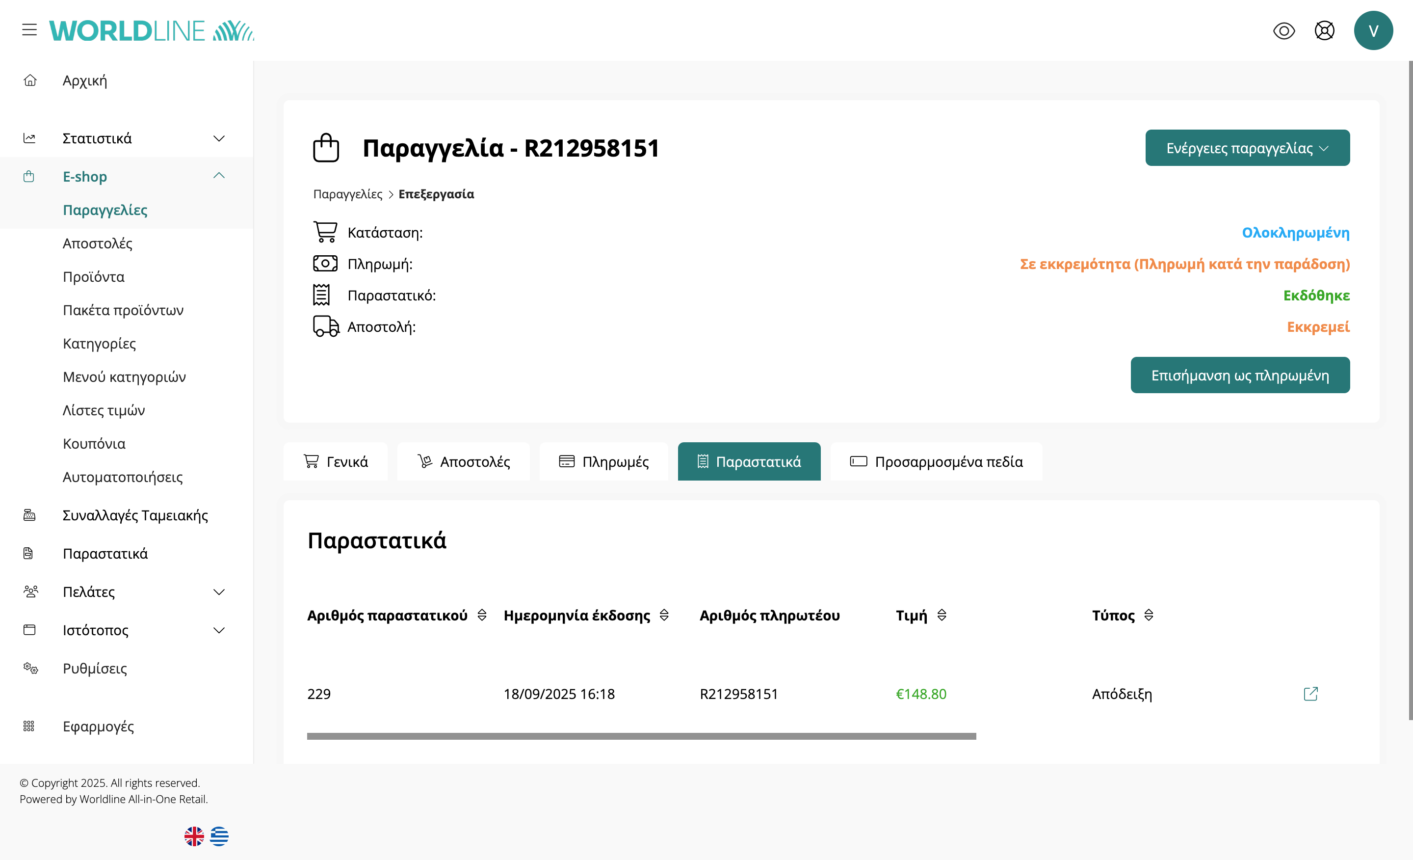The height and width of the screenshot is (860, 1413).
Task: Switch to the Πληρωμές tab
Action: pyautogui.click(x=604, y=461)
